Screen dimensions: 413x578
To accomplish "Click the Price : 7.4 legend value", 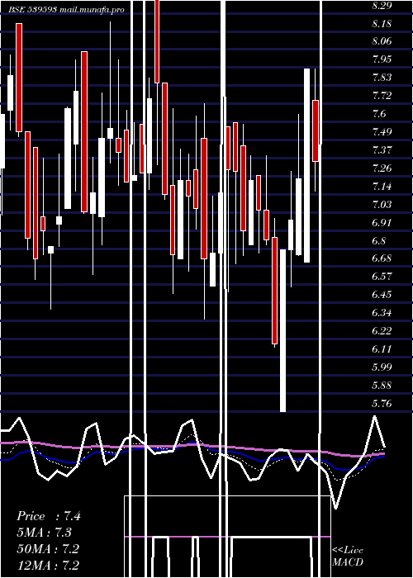I will pos(48,516).
